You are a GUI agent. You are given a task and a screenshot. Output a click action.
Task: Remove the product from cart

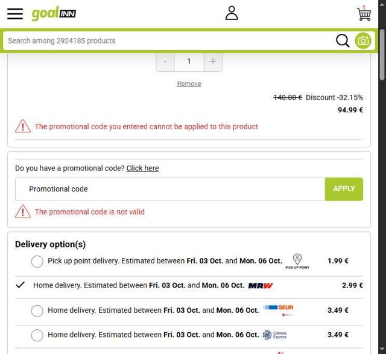[x=189, y=84]
